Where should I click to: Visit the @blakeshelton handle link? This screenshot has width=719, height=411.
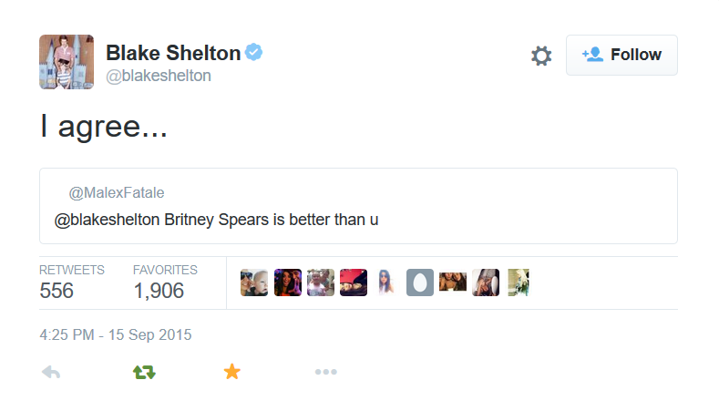point(159,76)
